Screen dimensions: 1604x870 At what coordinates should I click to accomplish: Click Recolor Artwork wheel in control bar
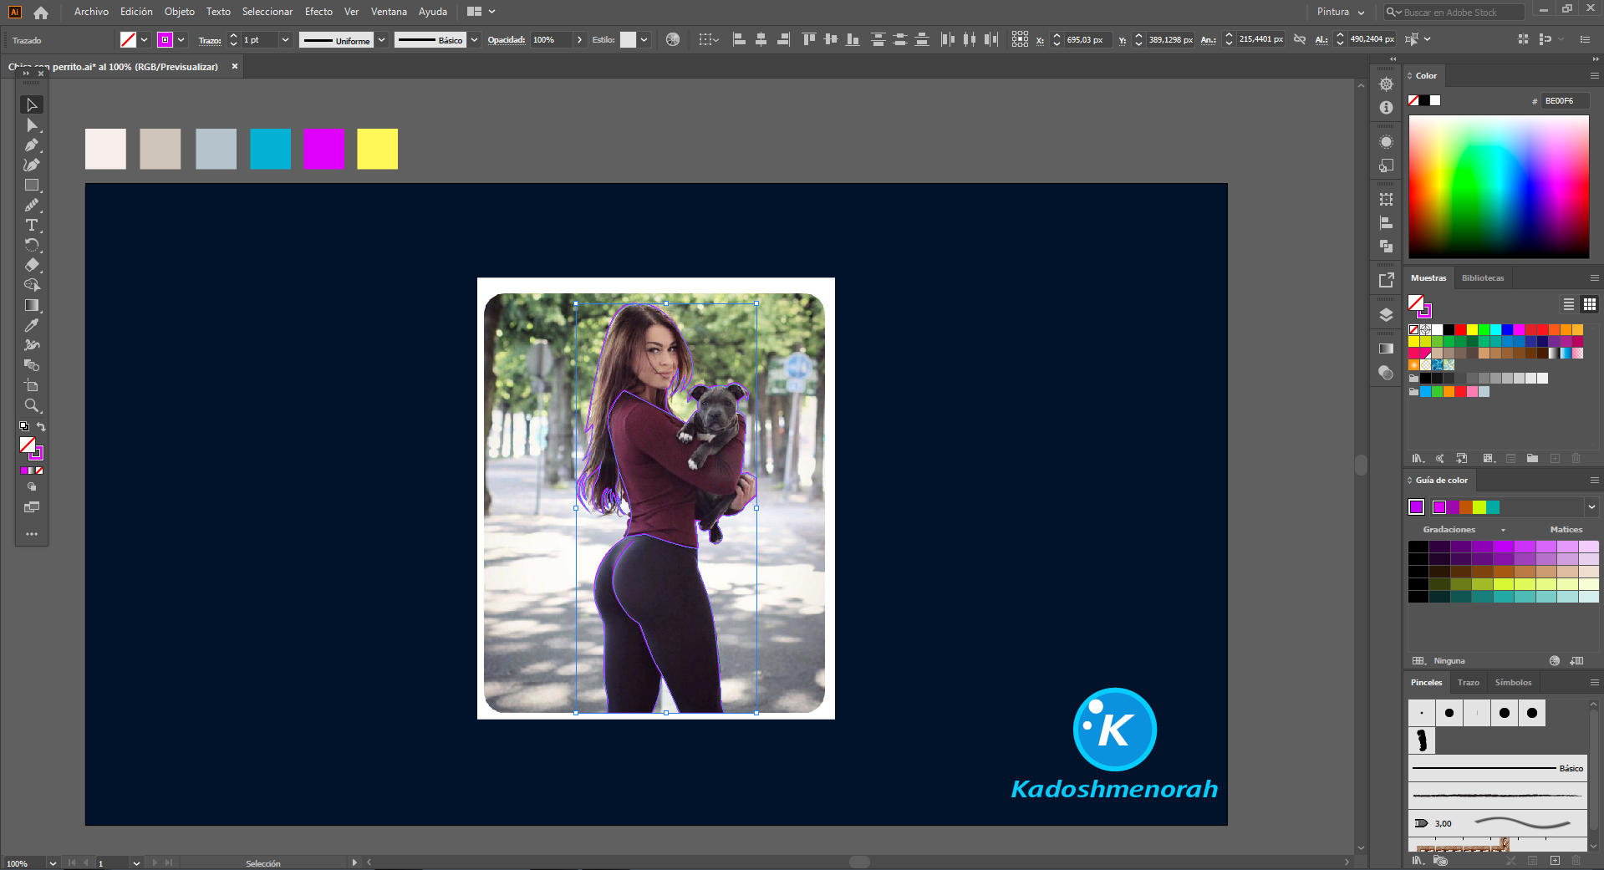point(673,39)
